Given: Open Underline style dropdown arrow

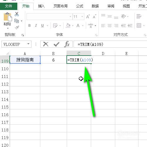Looking at the screenshot, I should click(48, 26).
